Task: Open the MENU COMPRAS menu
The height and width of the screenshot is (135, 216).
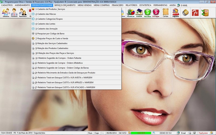Action: pos(102,5)
